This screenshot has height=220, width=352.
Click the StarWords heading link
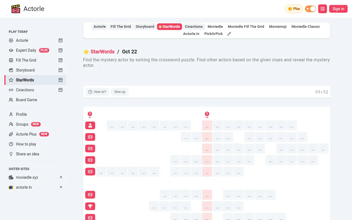tap(102, 52)
